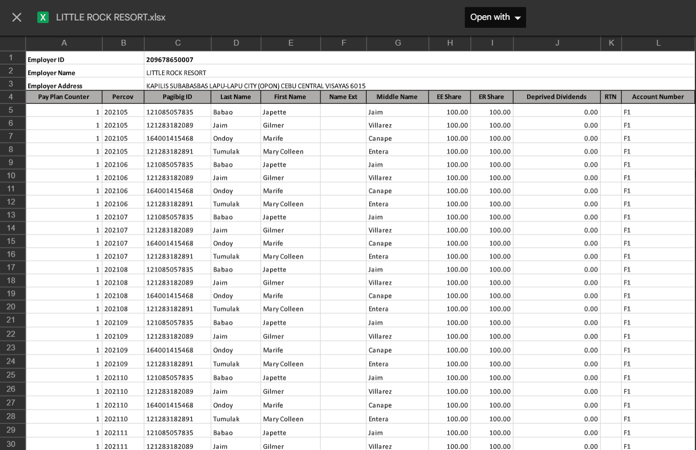This screenshot has height=450, width=696.
Task: Select Pay Plan Counter 1 in row 21
Action: tap(64, 321)
